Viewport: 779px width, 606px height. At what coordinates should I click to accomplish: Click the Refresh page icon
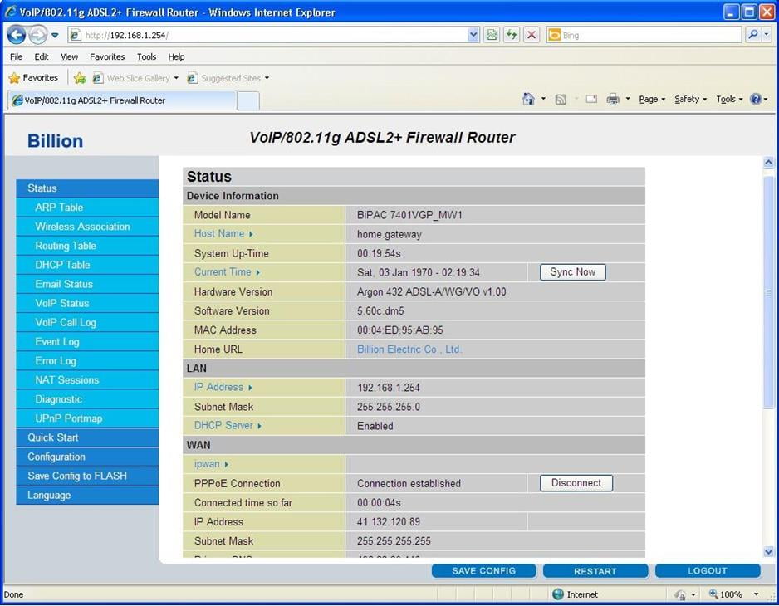point(512,35)
